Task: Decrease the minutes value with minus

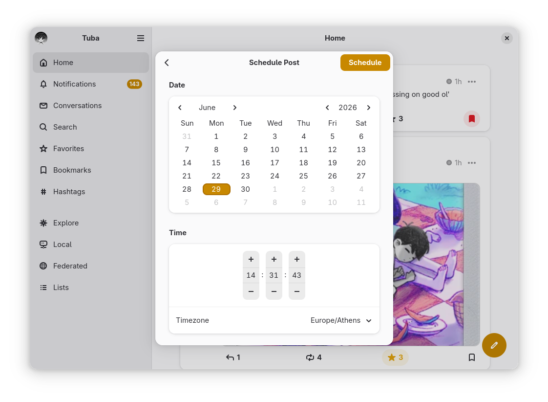Action: click(274, 291)
